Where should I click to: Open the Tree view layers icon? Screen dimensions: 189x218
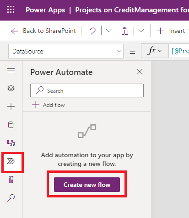[11, 88]
